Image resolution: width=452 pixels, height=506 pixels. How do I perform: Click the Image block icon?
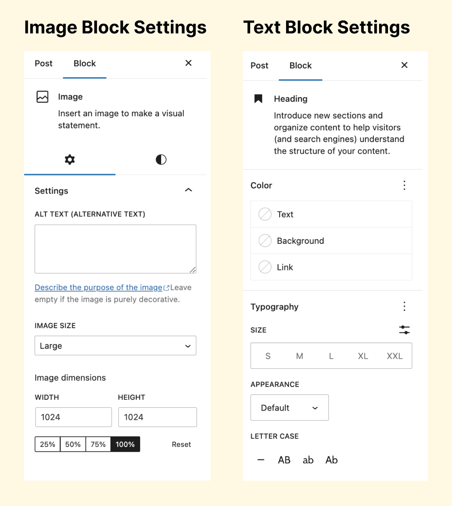click(x=43, y=97)
